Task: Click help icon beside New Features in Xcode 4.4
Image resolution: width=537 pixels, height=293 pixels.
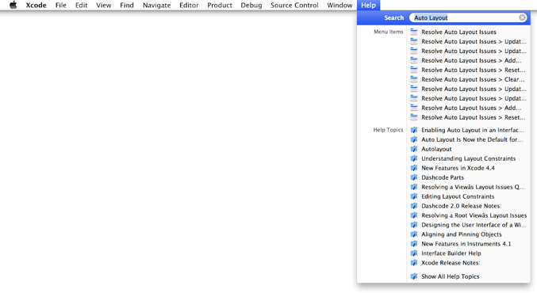Action: (414, 168)
